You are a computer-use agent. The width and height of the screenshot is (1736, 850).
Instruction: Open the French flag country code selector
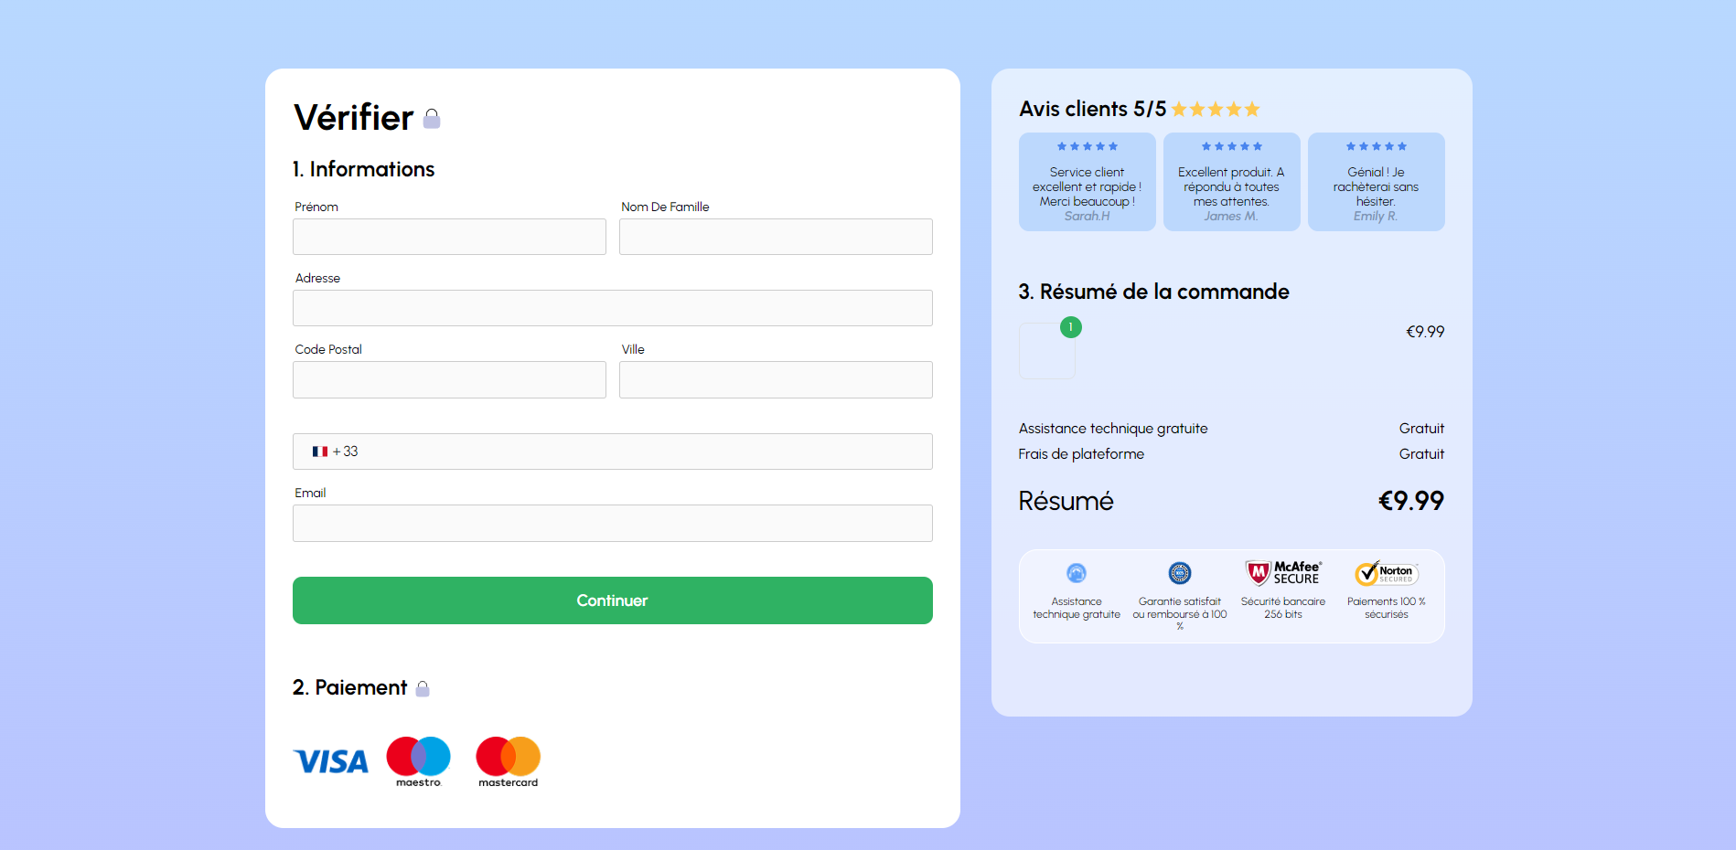click(x=334, y=452)
